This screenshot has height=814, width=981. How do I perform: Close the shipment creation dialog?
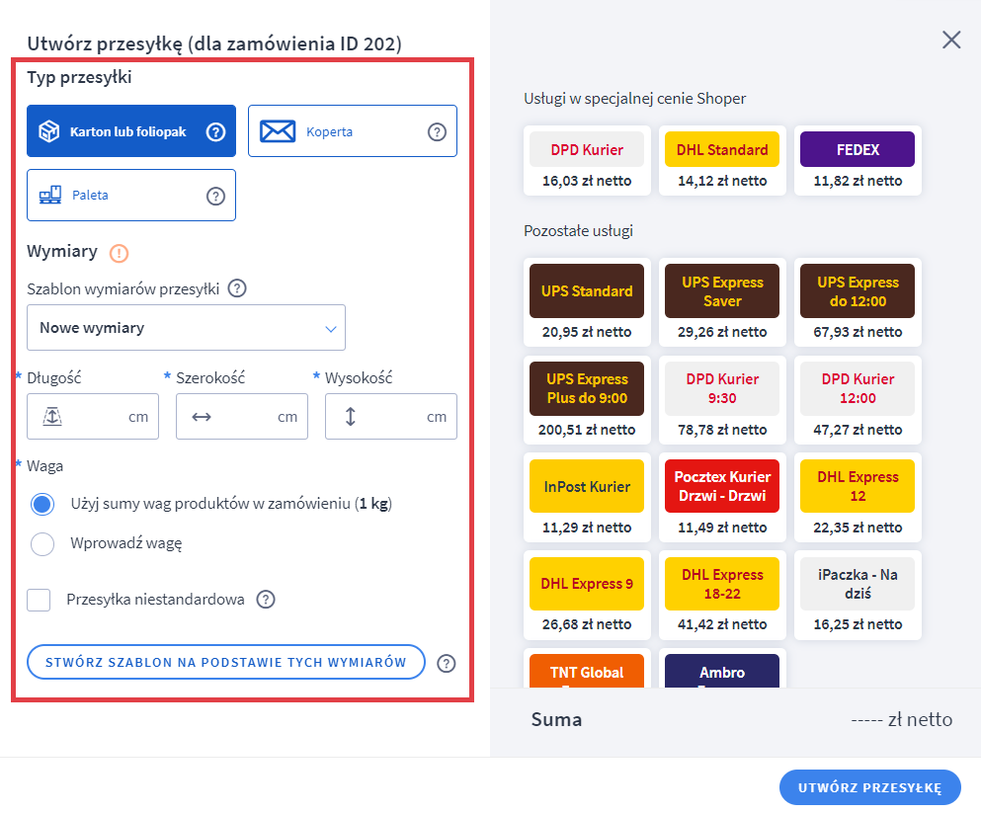tap(951, 40)
